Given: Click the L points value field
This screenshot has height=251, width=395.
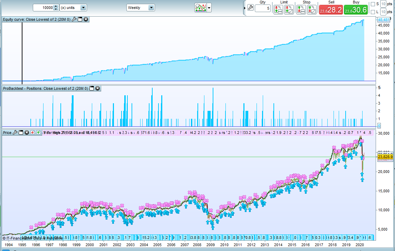Looking at the screenshot, I should coord(383,12).
